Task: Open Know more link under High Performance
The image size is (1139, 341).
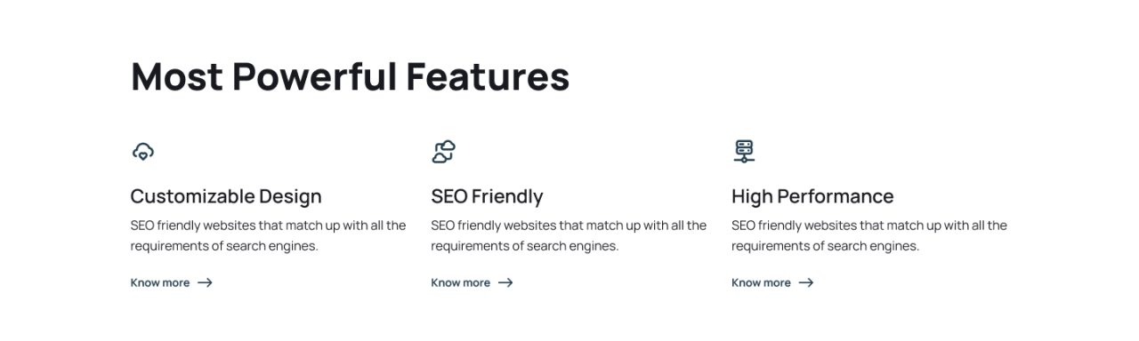Action: [773, 282]
